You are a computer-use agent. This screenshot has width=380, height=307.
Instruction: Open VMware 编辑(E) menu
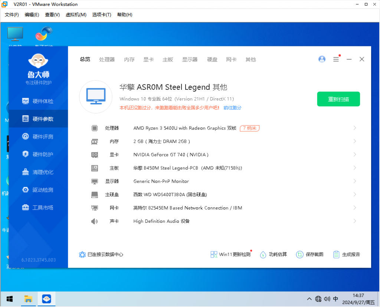click(x=32, y=15)
